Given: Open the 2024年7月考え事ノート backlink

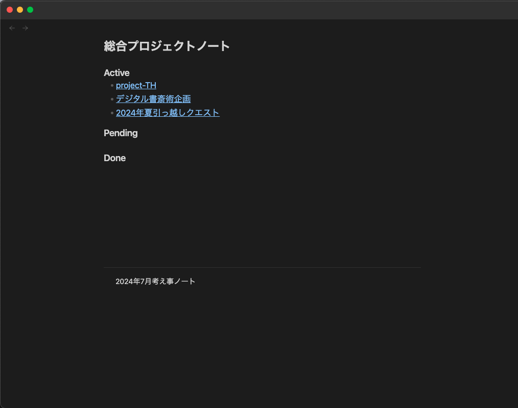Looking at the screenshot, I should point(155,281).
